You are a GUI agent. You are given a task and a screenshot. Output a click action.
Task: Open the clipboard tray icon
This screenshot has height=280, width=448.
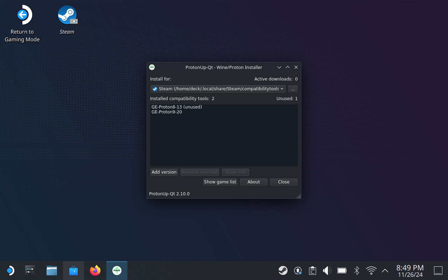[313, 271]
